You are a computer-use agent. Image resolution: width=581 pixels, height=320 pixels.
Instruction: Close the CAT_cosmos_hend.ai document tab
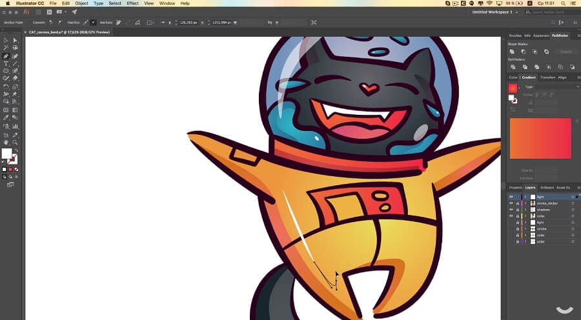click(x=26, y=32)
